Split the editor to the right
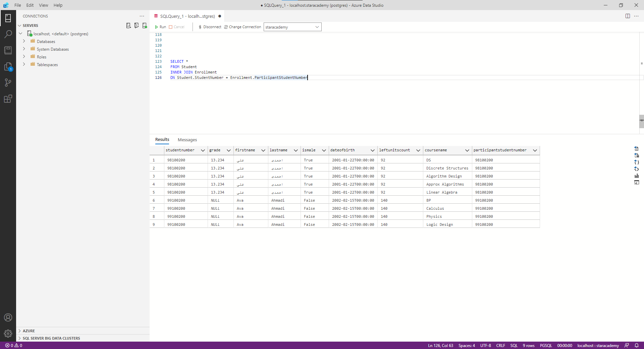The image size is (644, 349). pyautogui.click(x=628, y=16)
